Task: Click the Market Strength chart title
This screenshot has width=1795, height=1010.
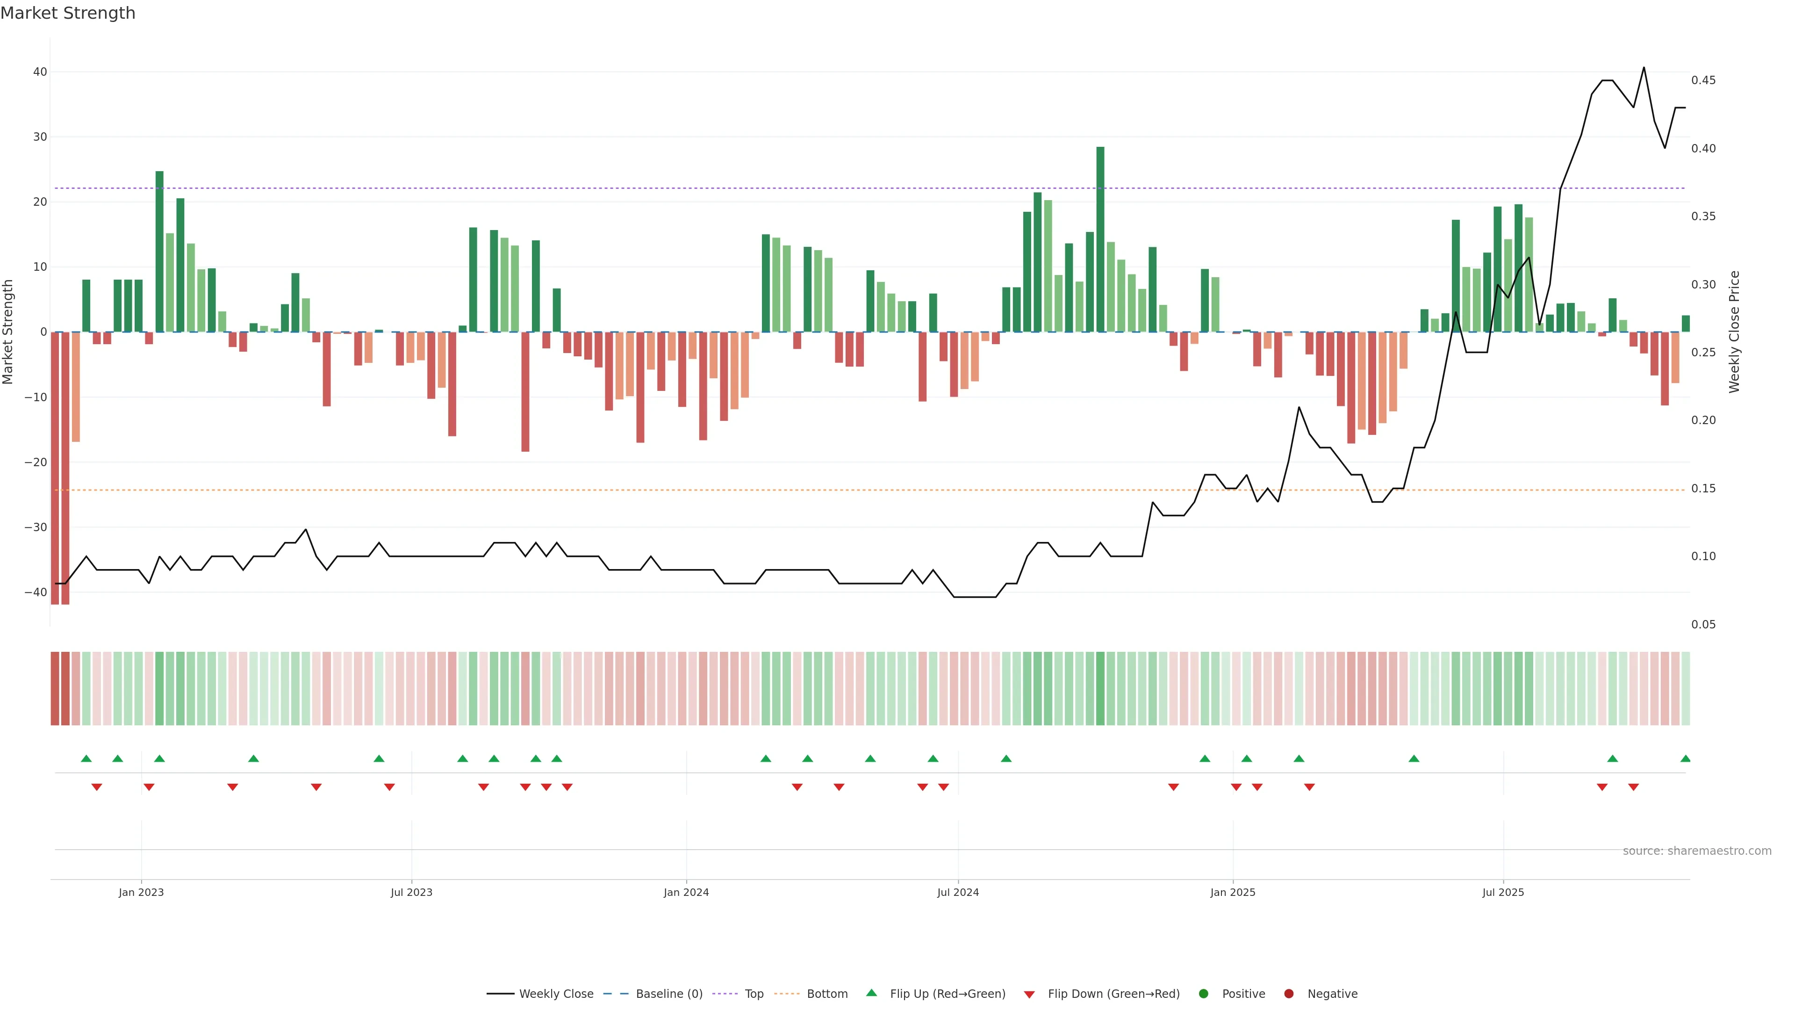Action: pos(68,13)
